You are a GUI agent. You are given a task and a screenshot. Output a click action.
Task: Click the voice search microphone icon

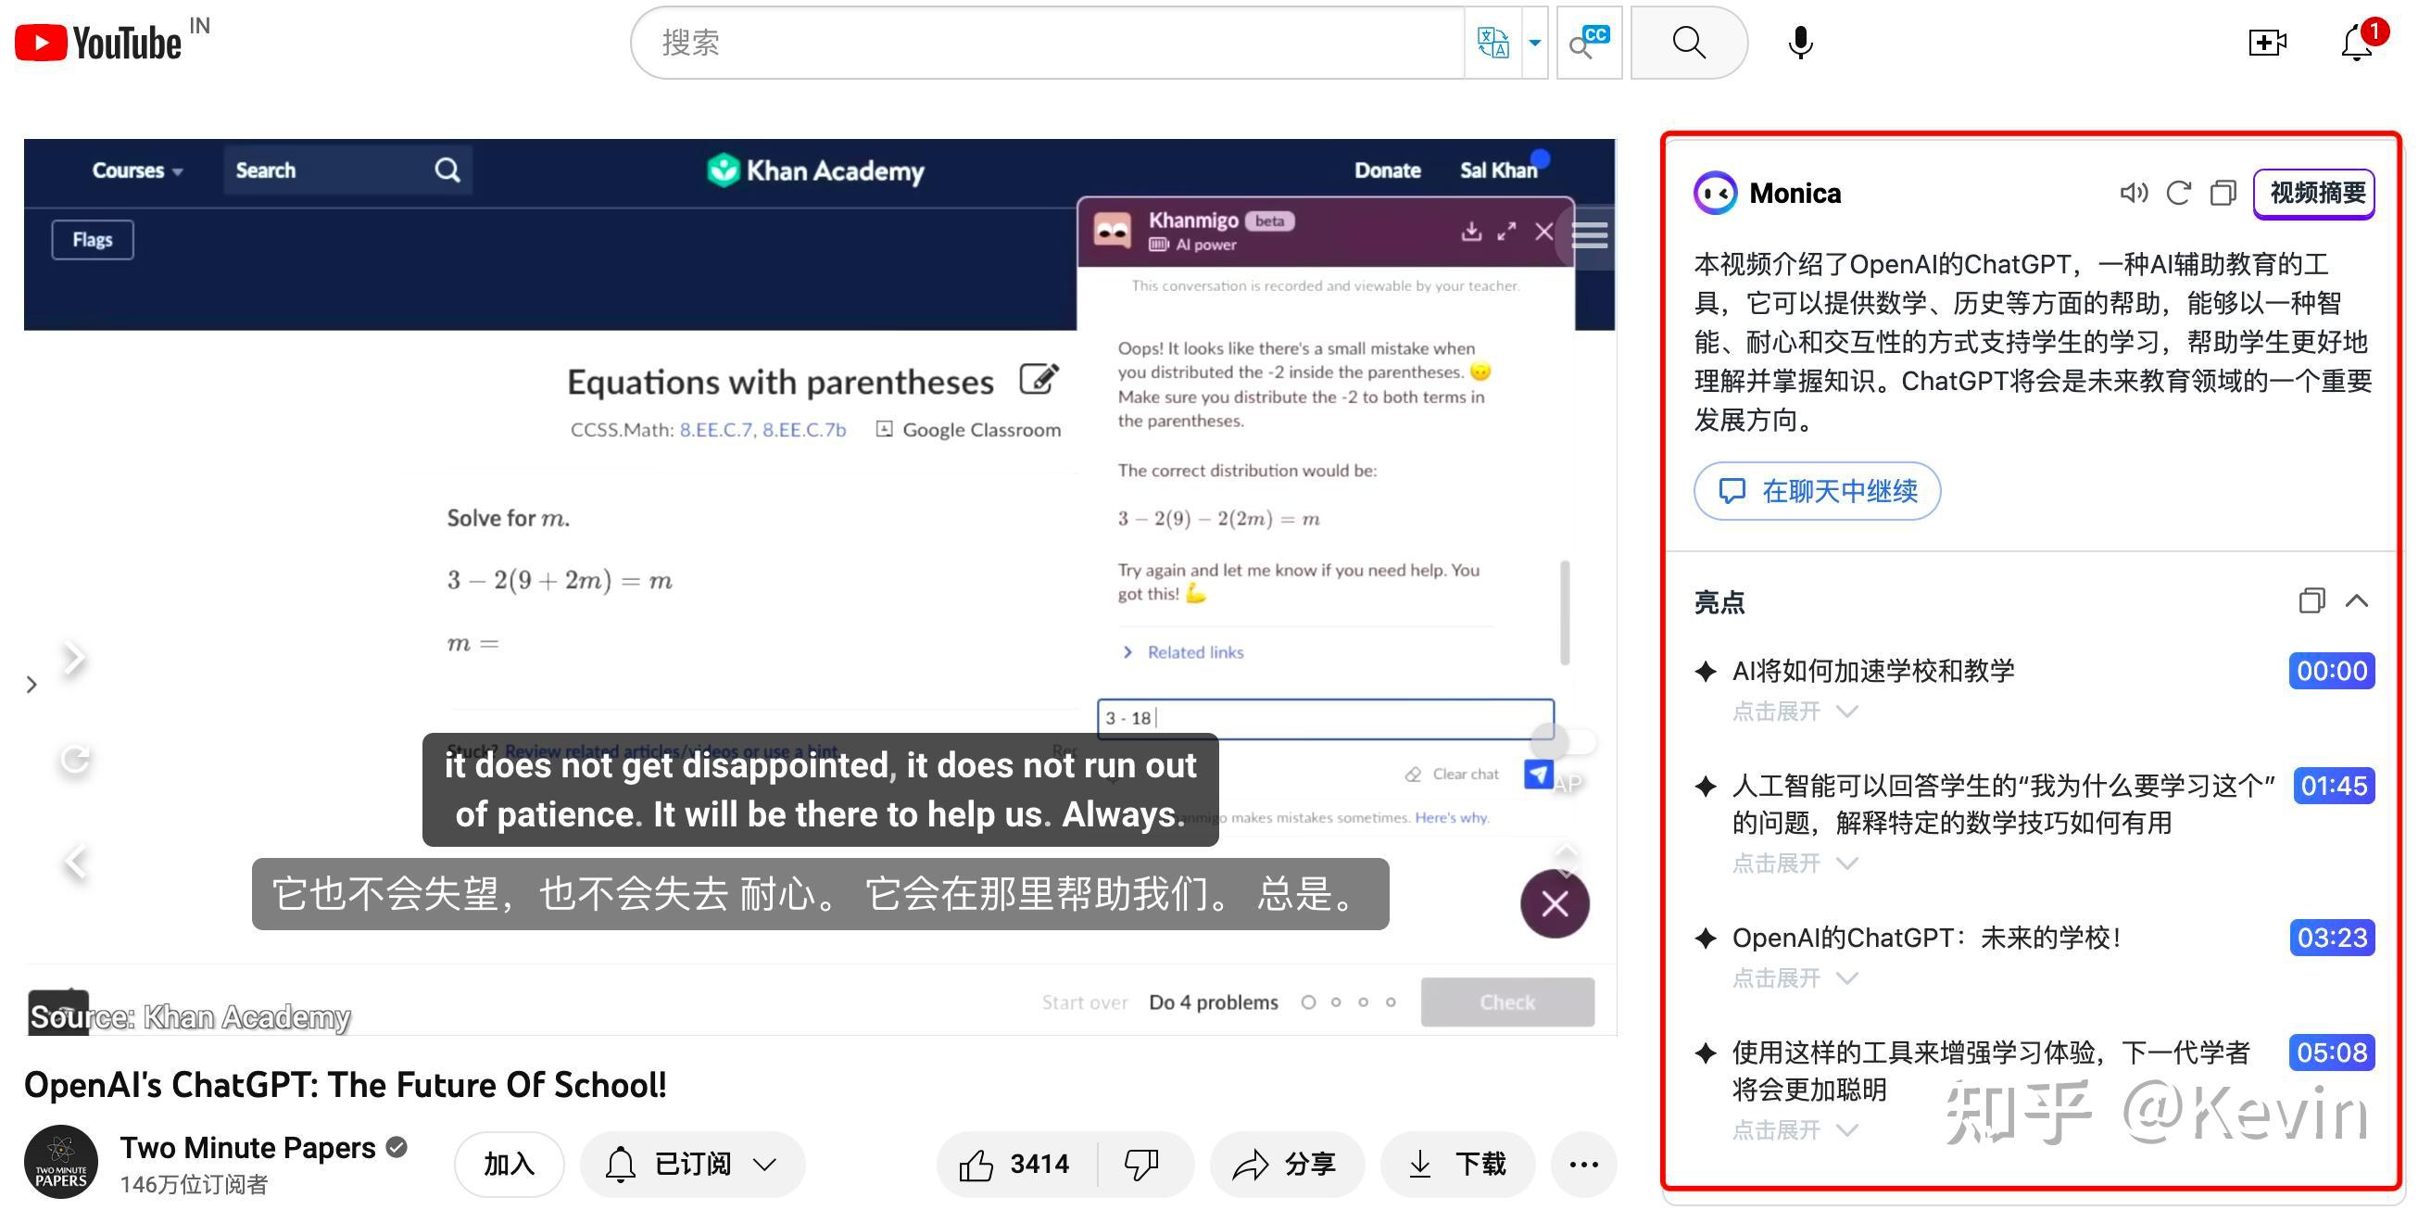click(x=1800, y=43)
